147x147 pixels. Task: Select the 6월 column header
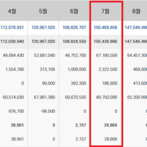coord(74,11)
